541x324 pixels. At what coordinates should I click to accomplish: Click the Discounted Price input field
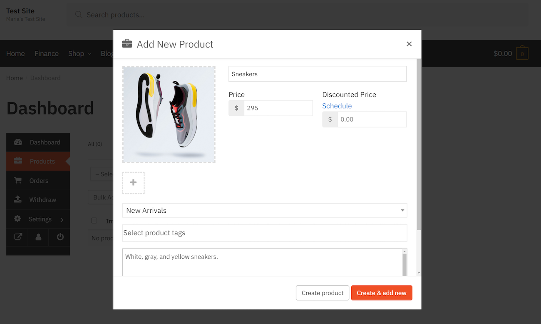(372, 119)
